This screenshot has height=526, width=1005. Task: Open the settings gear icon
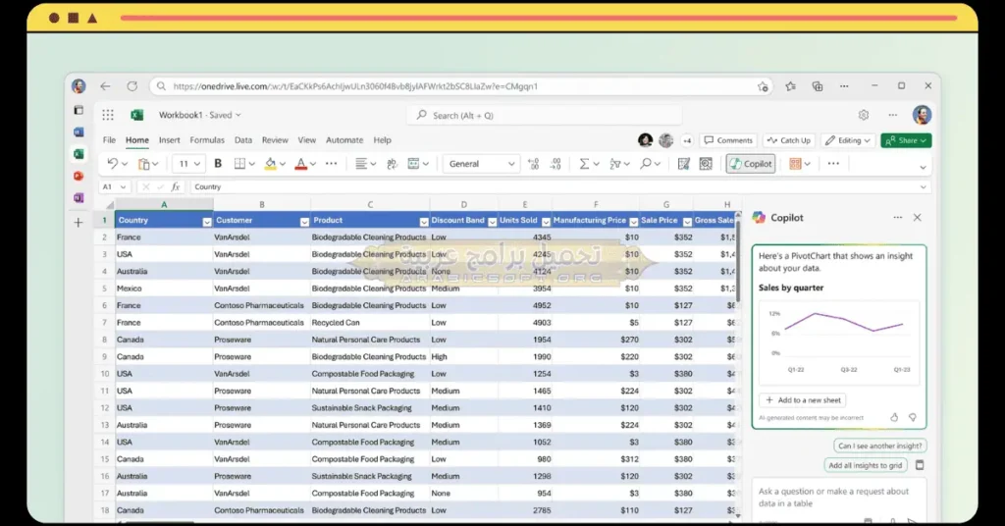point(864,115)
